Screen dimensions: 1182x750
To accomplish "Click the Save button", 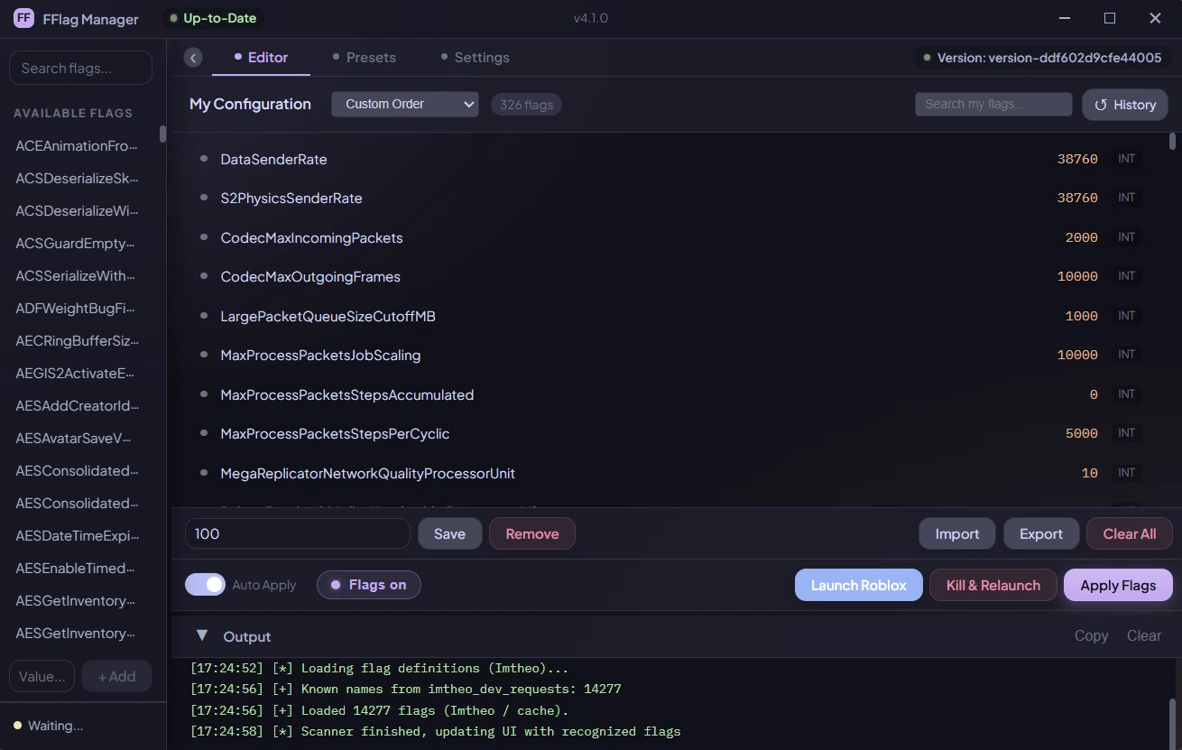I will pos(449,533).
